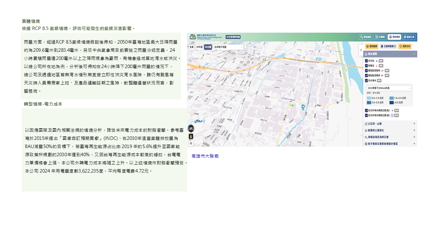The height and width of the screenshot is (245, 436).
Task: Toggle the 全台淹水 checkbox
Action: [x=367, y=81]
